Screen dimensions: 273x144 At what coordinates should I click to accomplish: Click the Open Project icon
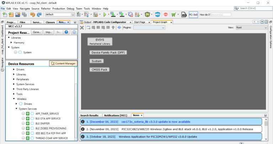coord(17,15)
